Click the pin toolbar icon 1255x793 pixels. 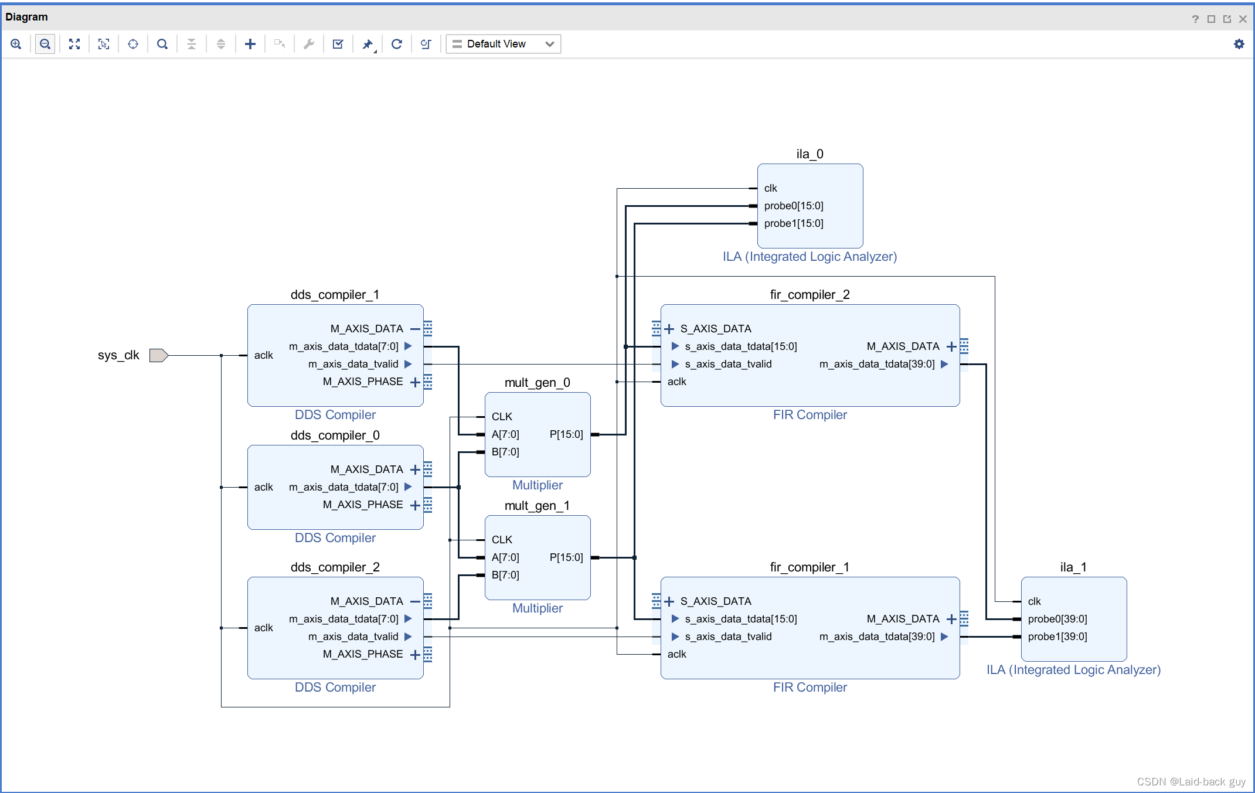368,44
